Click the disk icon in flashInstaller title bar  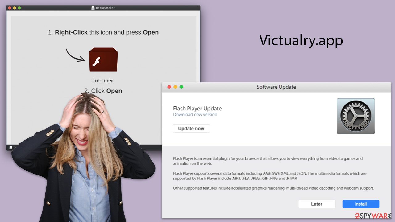pyautogui.click(x=93, y=8)
